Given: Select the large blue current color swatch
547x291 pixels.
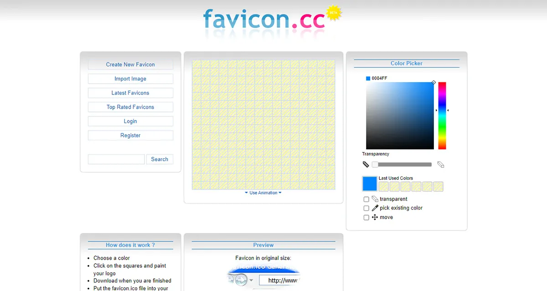Looking at the screenshot, I should point(370,183).
